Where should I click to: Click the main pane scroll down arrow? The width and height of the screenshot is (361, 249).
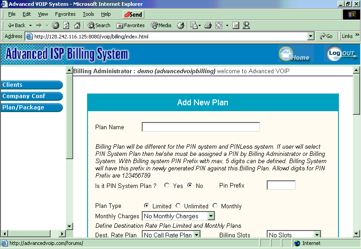356,234
